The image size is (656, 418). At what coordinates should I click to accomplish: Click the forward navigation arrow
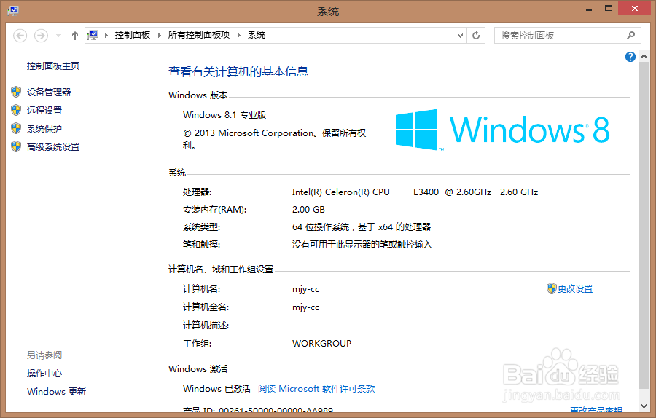[41, 36]
